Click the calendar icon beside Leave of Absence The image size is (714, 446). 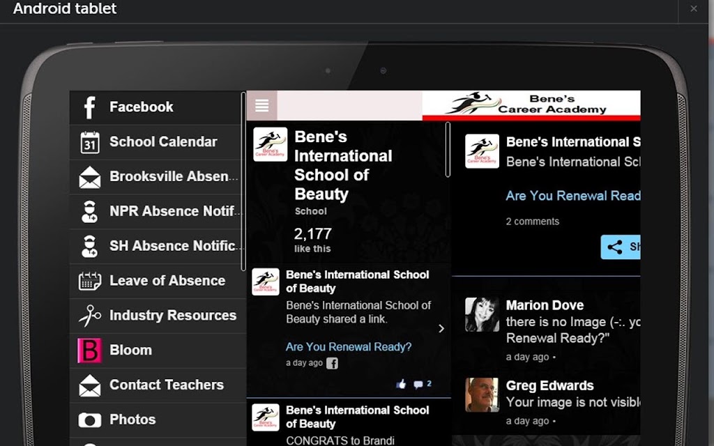(x=90, y=281)
